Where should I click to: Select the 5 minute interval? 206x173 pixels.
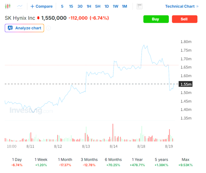click(x=62, y=6)
